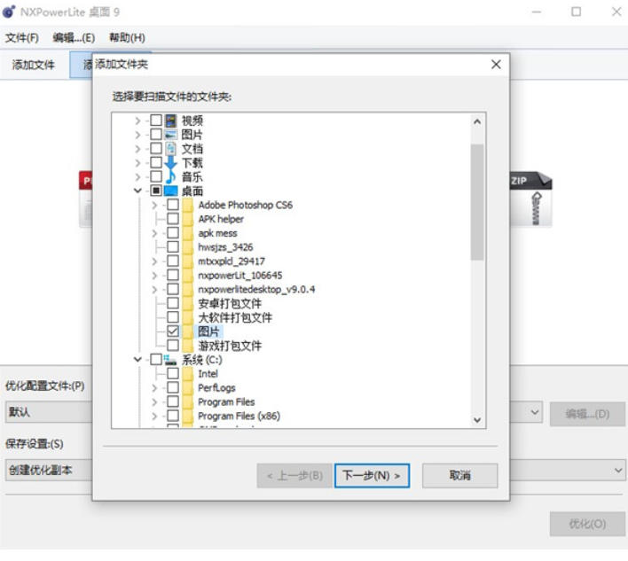Expand the 视频 tree node

point(137,121)
